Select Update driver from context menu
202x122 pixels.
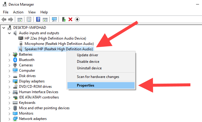pos(87,55)
